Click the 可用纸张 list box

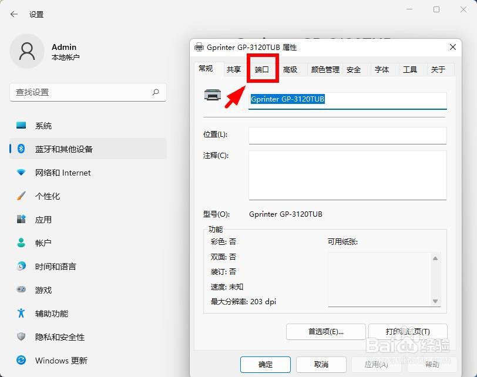pos(384,280)
